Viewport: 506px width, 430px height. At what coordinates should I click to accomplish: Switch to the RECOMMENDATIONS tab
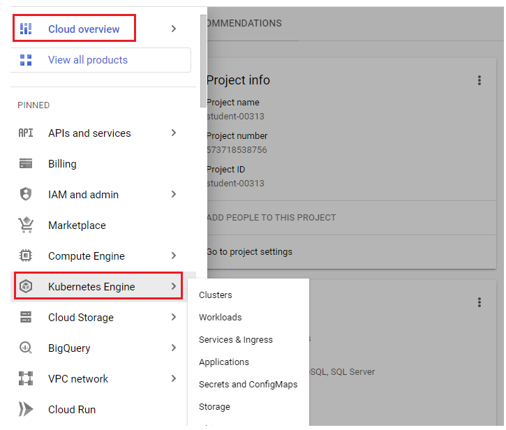tap(244, 23)
